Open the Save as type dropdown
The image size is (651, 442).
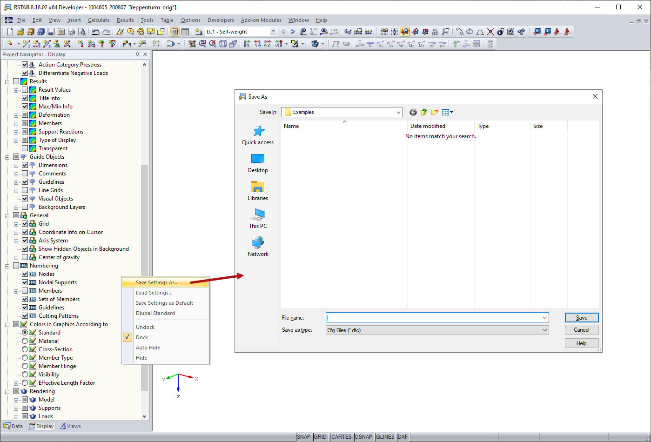(545, 330)
